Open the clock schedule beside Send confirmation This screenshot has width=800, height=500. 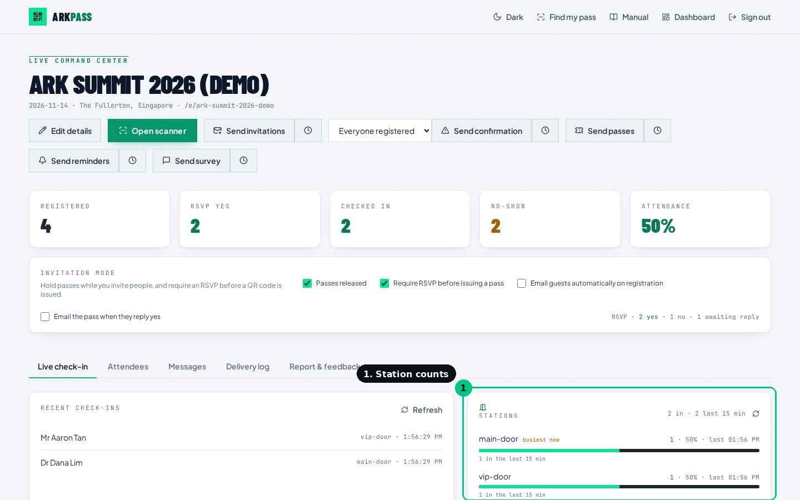click(x=545, y=131)
